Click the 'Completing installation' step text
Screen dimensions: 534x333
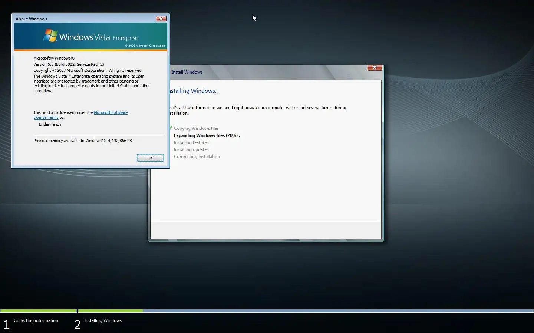coord(197,157)
